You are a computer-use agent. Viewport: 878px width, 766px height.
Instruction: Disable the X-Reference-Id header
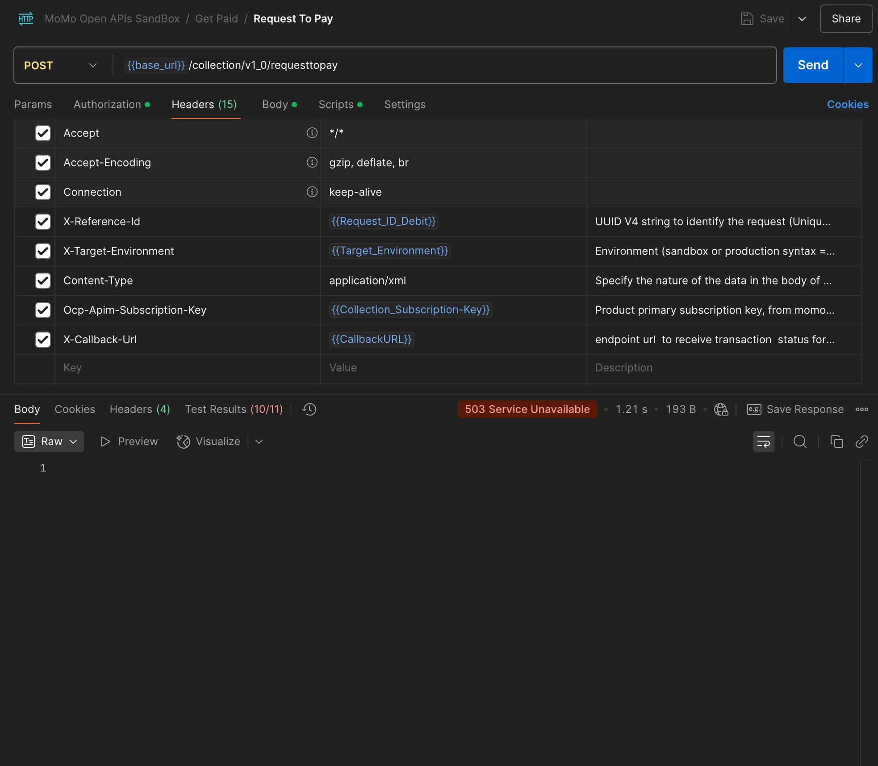[43, 222]
